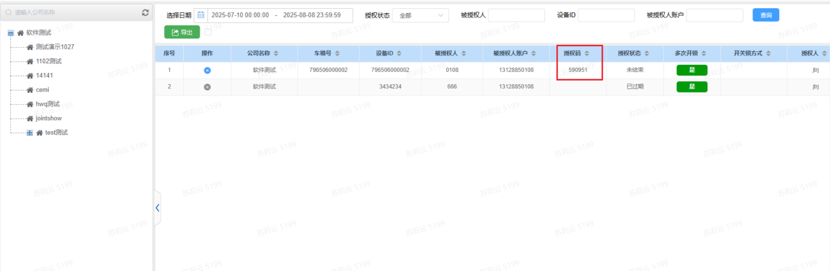Toggle the green 是 badge in row 1
This screenshot has height=271, width=830.
[x=691, y=70]
